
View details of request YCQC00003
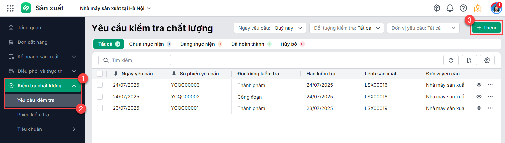tap(479, 85)
